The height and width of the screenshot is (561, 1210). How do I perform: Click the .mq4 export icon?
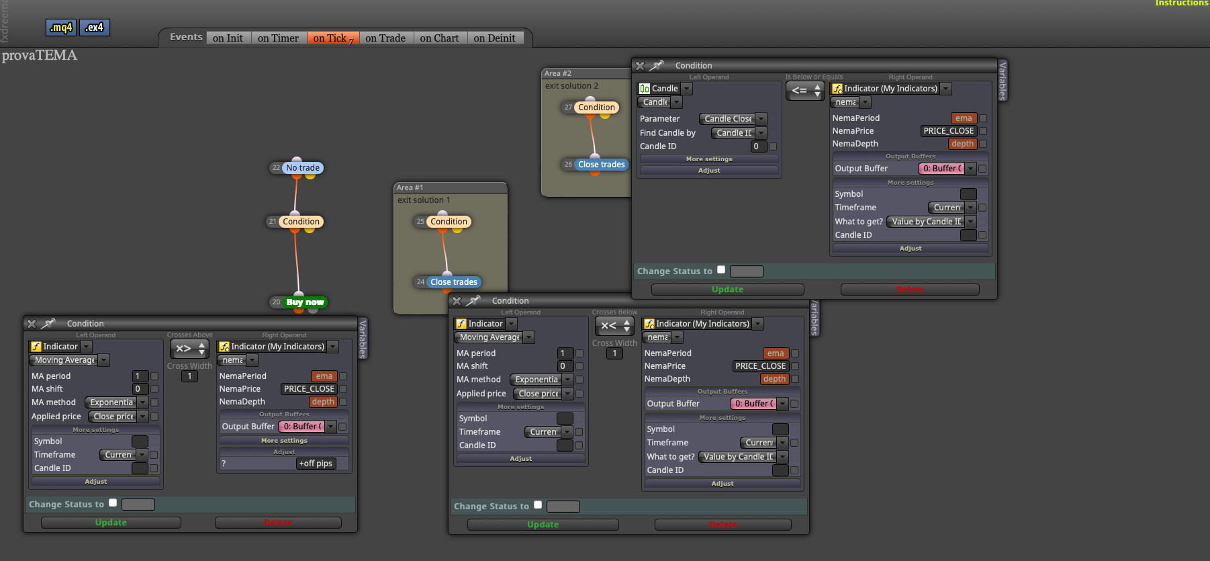pos(61,28)
